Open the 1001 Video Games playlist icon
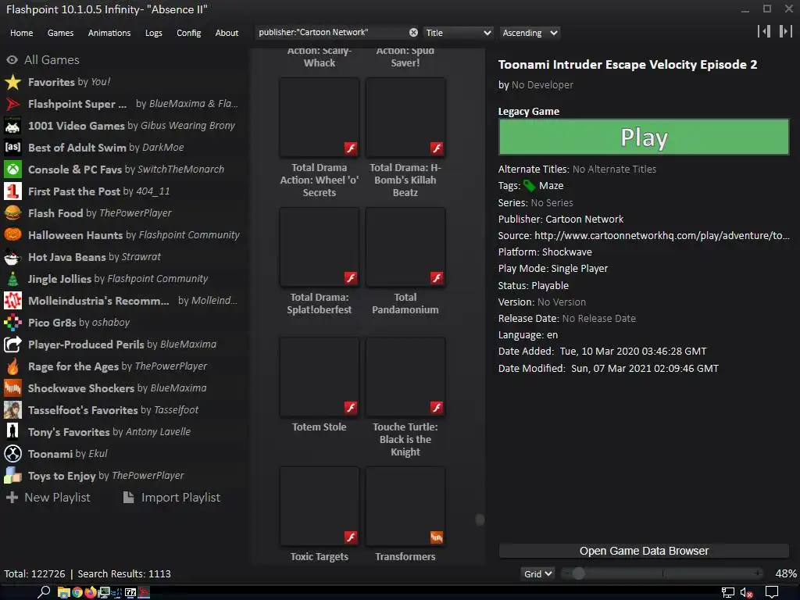Image resolution: width=800 pixels, height=600 pixels. (x=12, y=126)
